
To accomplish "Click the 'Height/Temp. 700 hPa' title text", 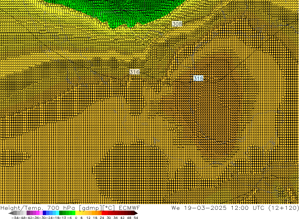I will [x=38, y=208].
